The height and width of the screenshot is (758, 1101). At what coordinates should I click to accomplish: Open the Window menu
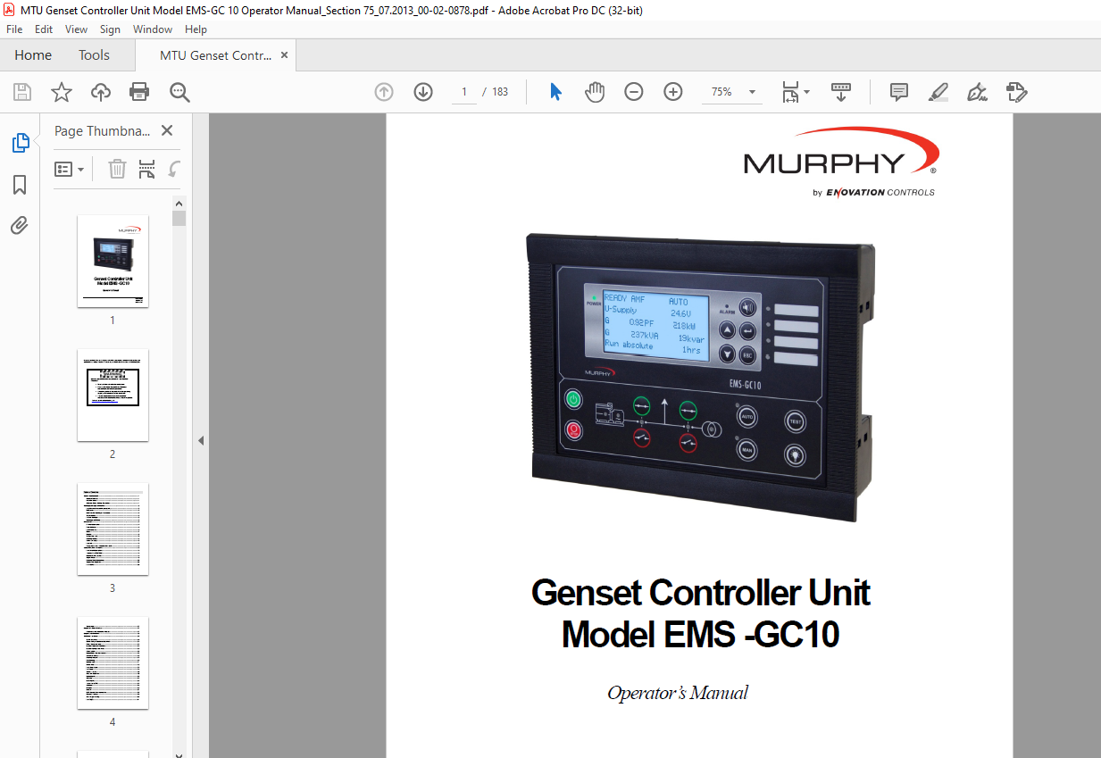pos(153,29)
